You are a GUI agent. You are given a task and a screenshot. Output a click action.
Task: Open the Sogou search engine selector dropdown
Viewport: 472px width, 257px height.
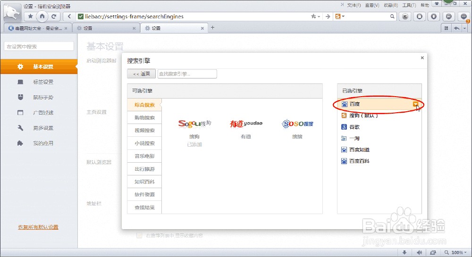tap(340, 17)
